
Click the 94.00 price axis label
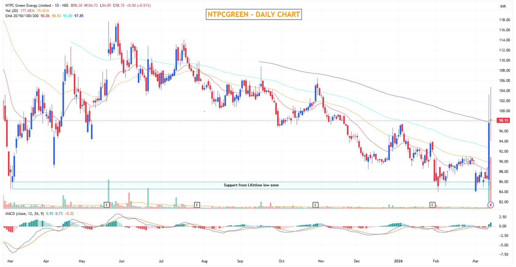(x=504, y=141)
